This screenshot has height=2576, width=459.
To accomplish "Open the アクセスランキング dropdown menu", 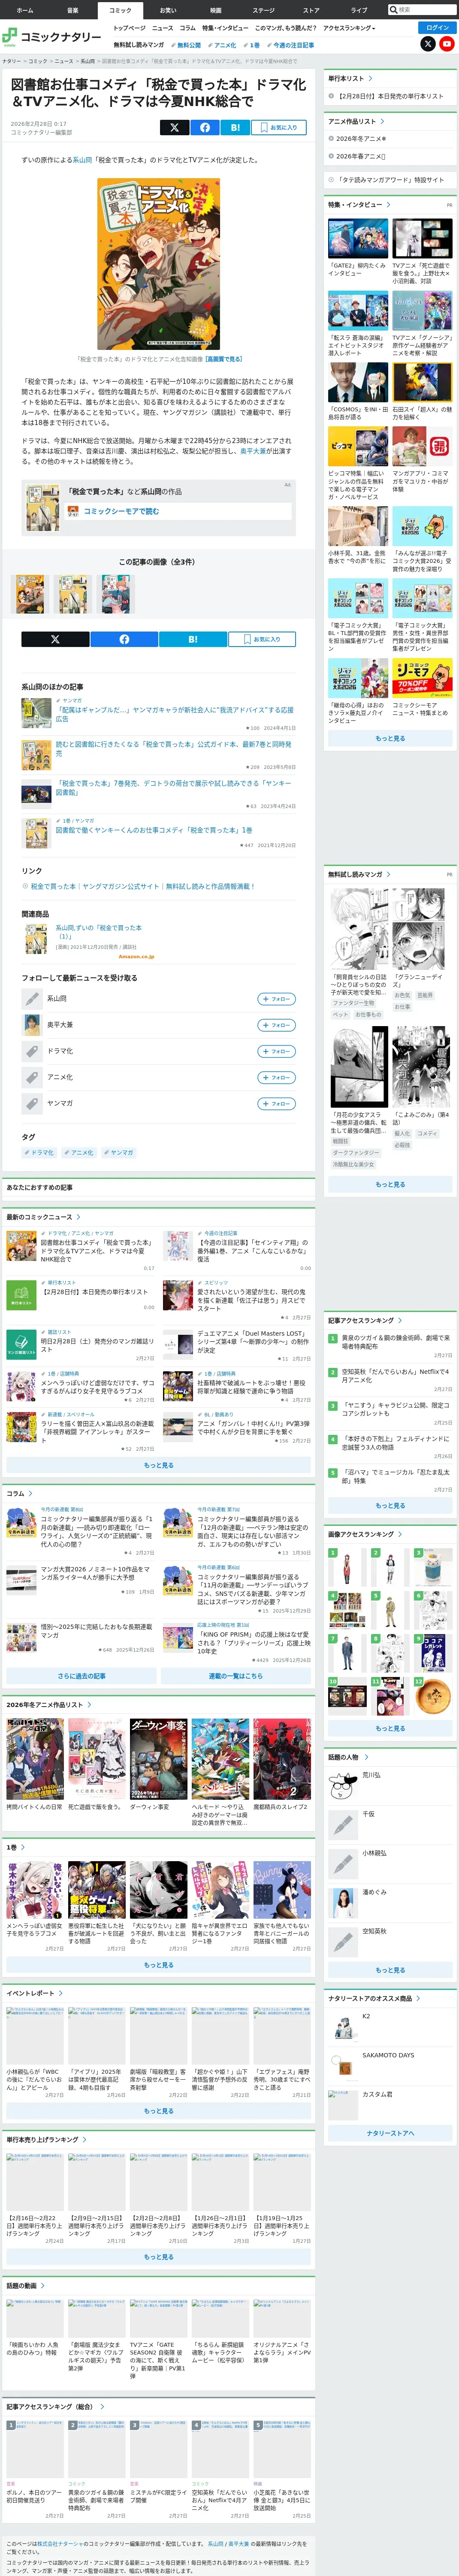I will coord(349,28).
